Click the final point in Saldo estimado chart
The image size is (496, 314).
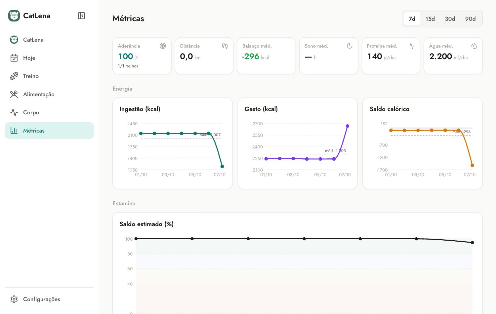pyautogui.click(x=473, y=243)
